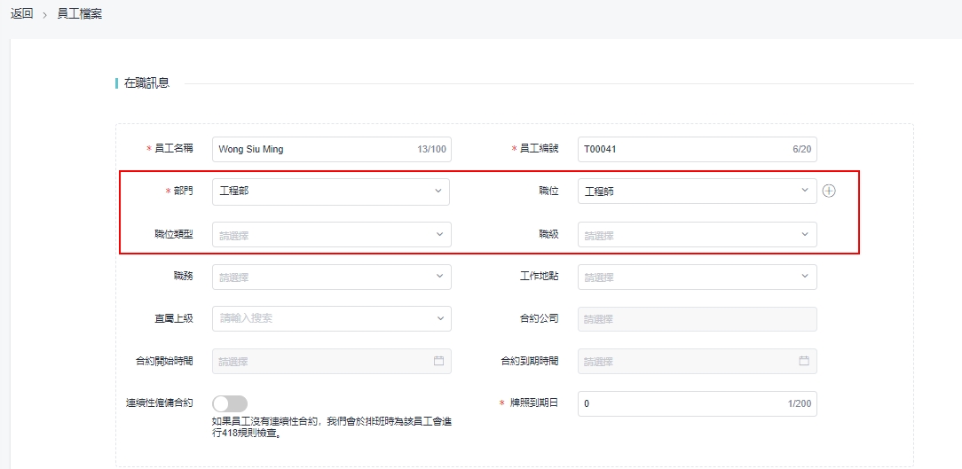This screenshot has height=469, width=962.
Task: Open the 直屬上級 search dropdown
Action: [x=331, y=318]
